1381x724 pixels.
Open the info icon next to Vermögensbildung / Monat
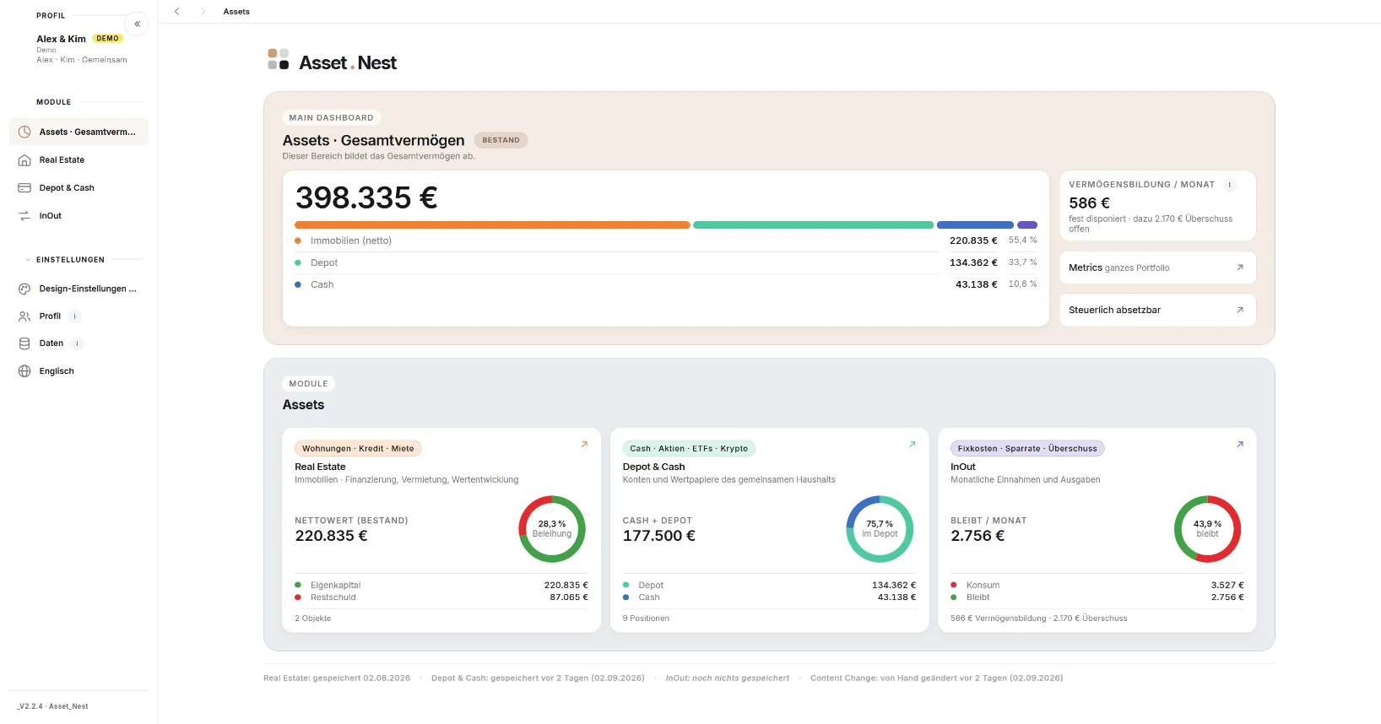(x=1230, y=185)
